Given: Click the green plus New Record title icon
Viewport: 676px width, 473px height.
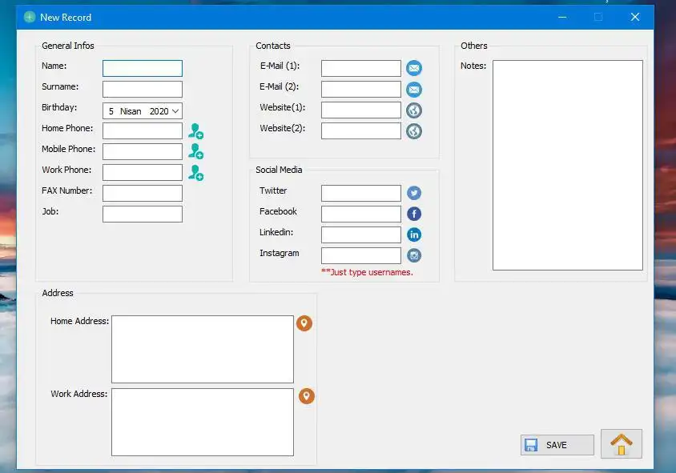Looking at the screenshot, I should point(30,18).
